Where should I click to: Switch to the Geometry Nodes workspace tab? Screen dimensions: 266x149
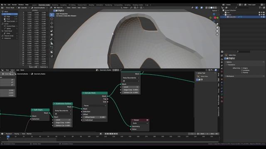coord(44,5)
